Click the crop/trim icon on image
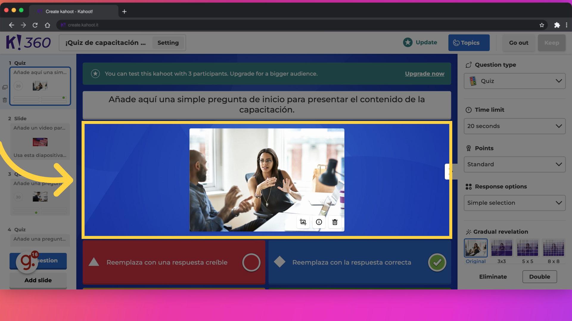The image size is (572, 321). tap(303, 222)
